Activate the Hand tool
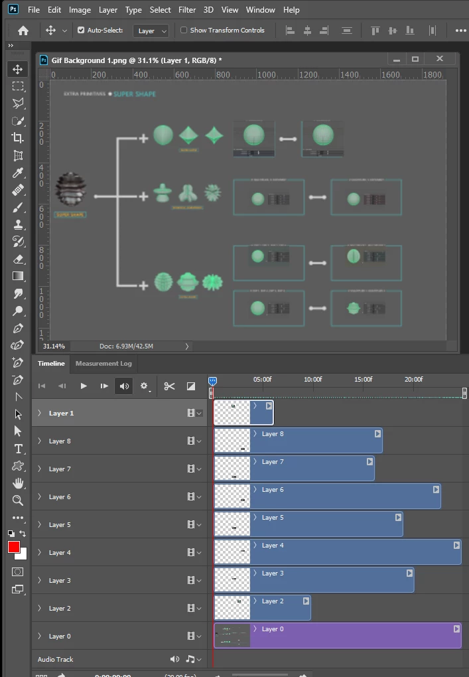Image resolution: width=469 pixels, height=677 pixels. click(18, 483)
